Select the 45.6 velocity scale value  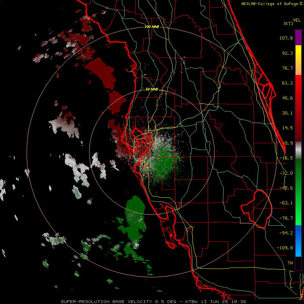(x=287, y=98)
